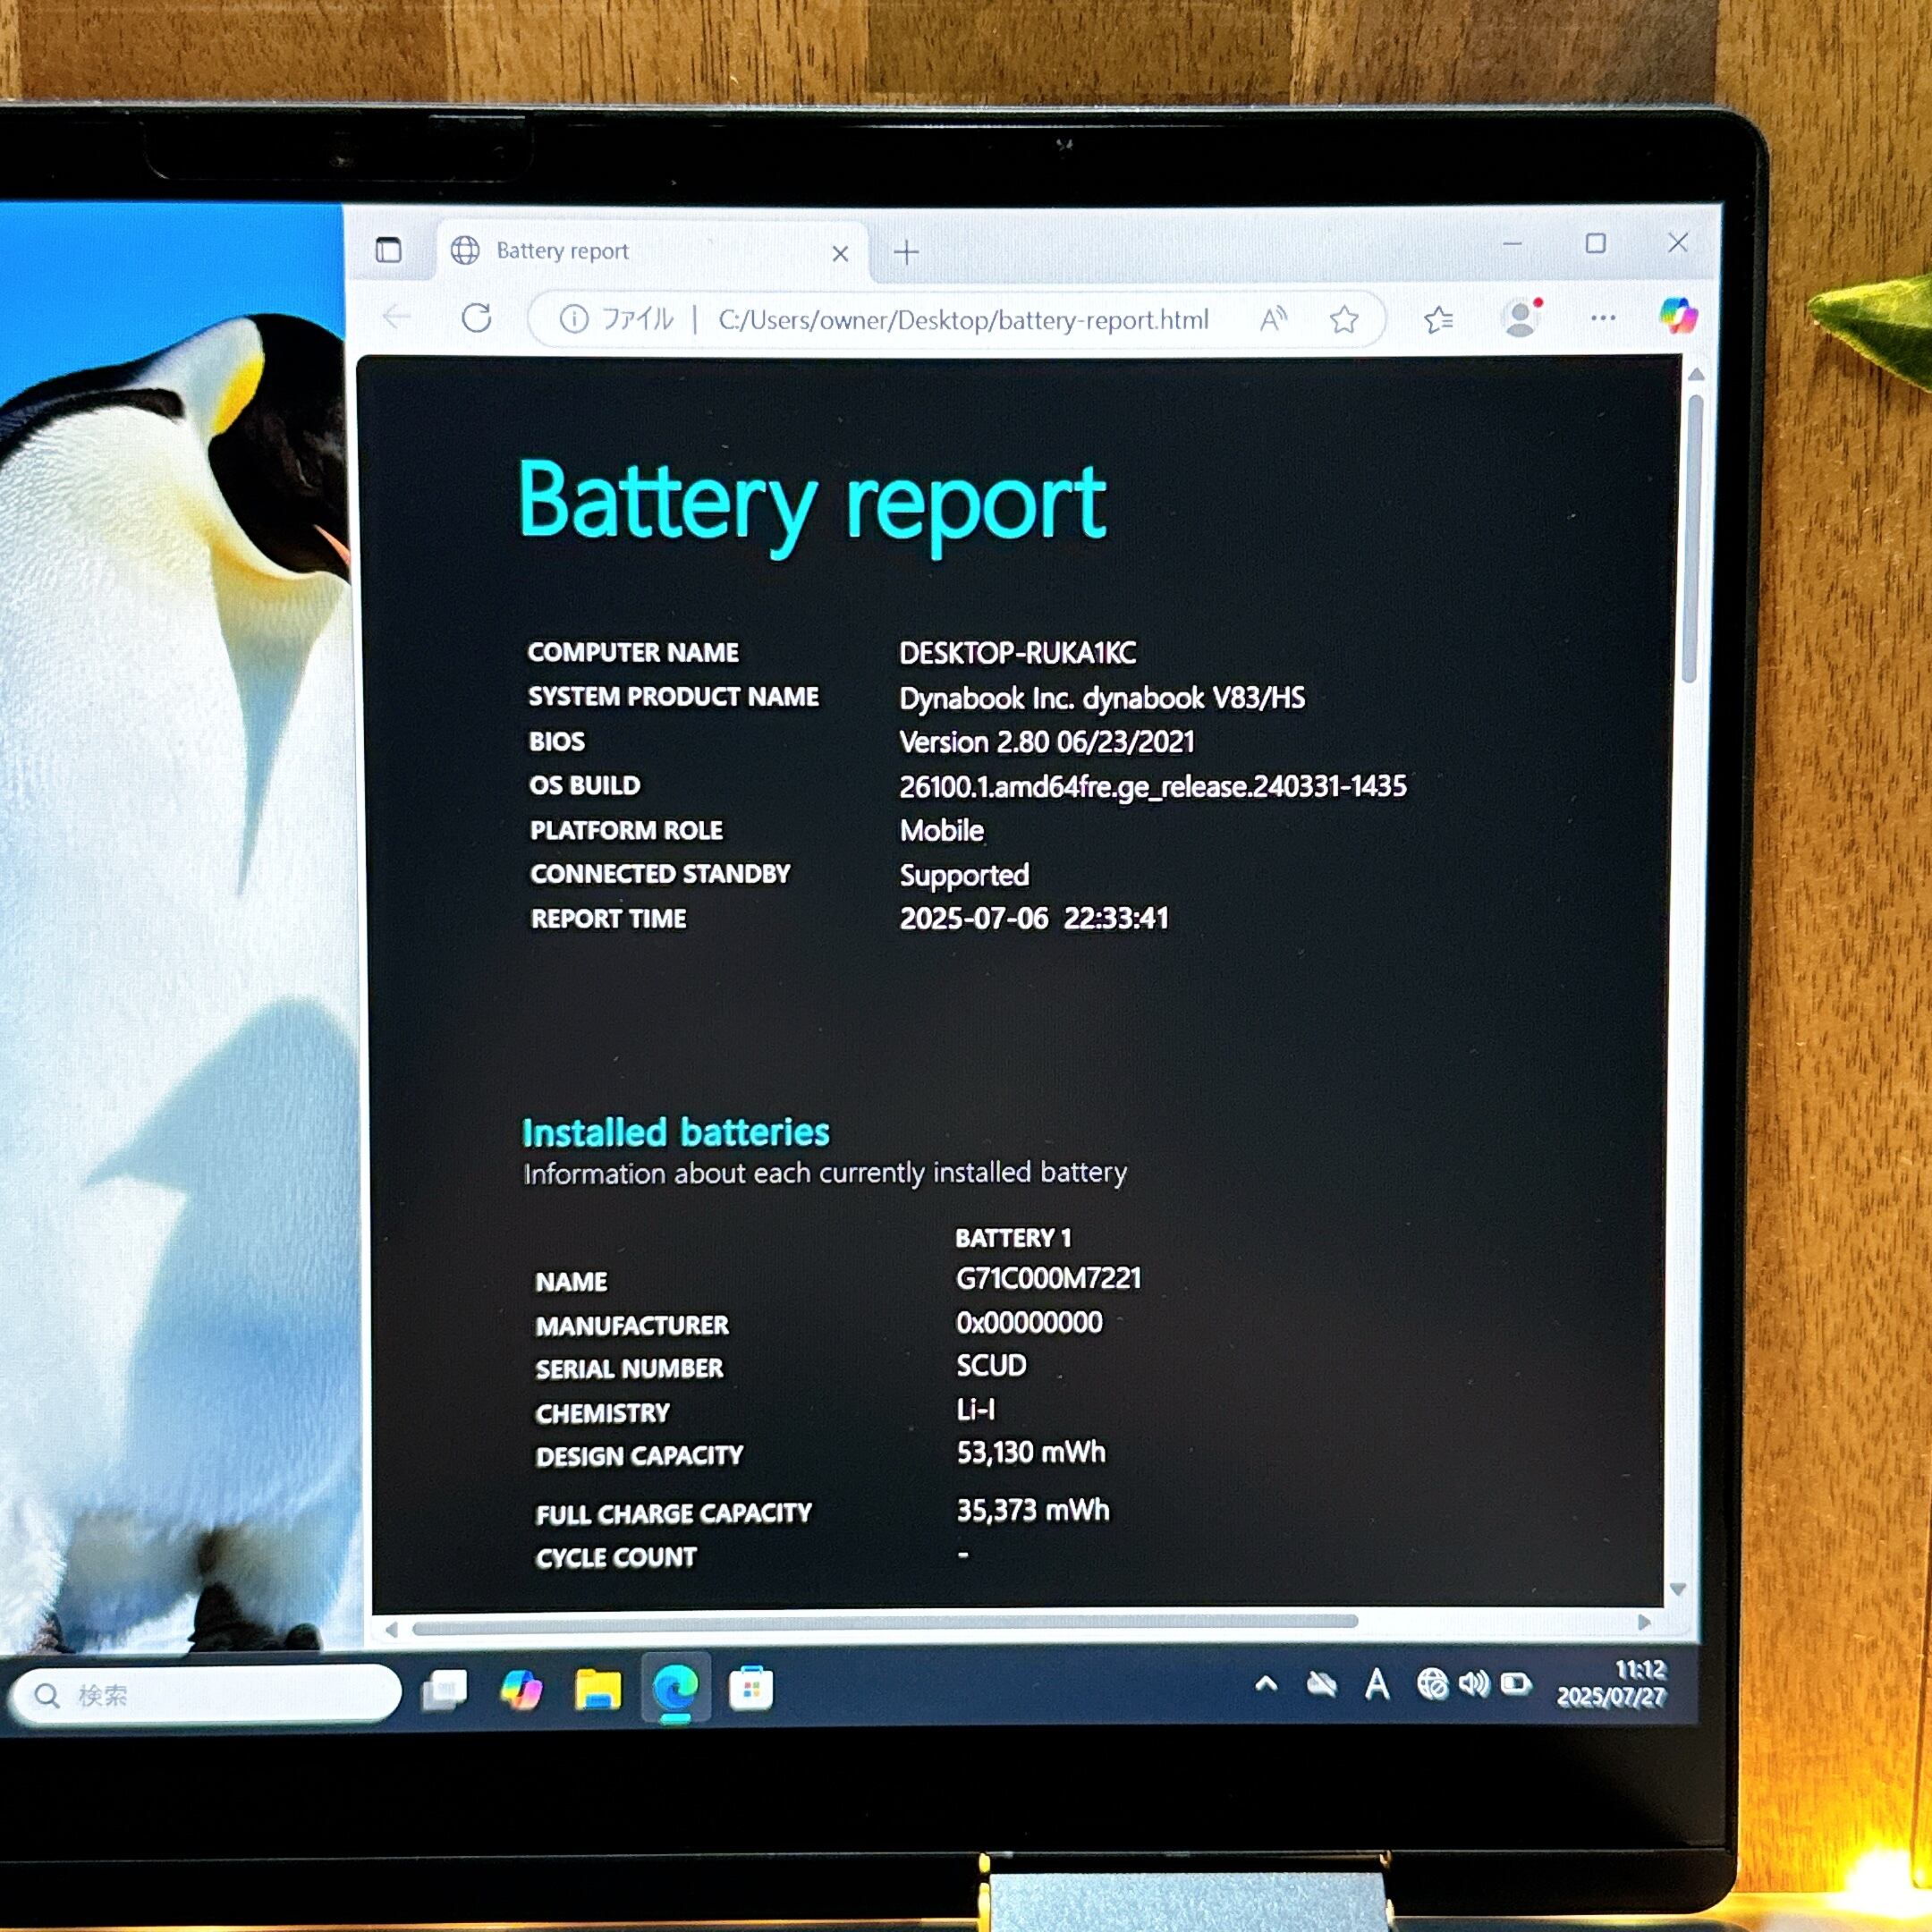Close the Battery report tab
Viewport: 1932px width, 1932px height.
840,254
